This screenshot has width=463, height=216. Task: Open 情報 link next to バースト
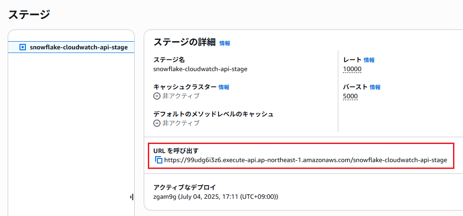point(375,87)
